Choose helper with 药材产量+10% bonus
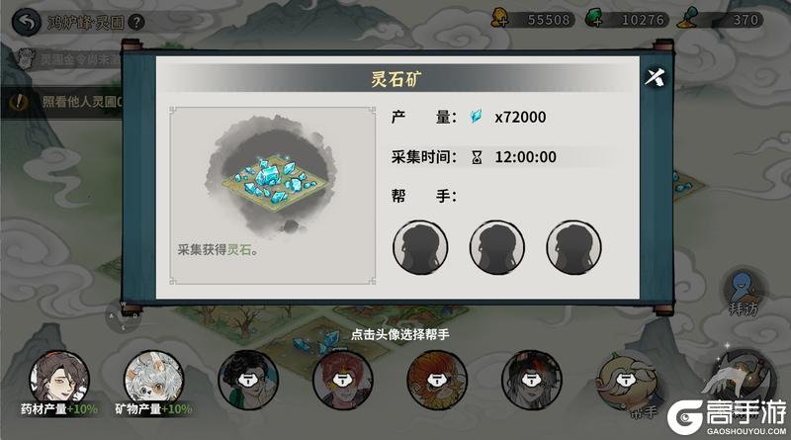The width and height of the screenshot is (791, 440). click(x=59, y=383)
